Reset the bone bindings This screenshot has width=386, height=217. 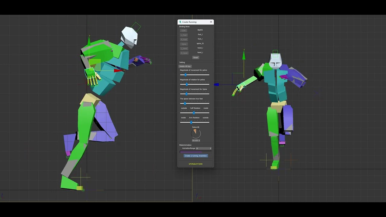196,58
